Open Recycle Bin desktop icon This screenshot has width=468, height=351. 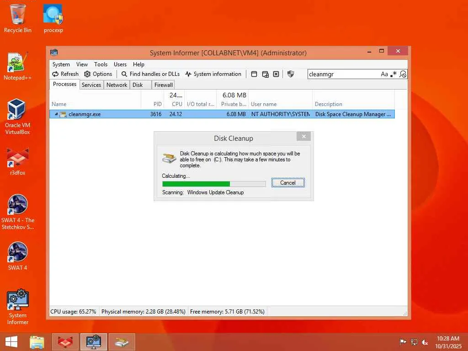click(x=18, y=18)
